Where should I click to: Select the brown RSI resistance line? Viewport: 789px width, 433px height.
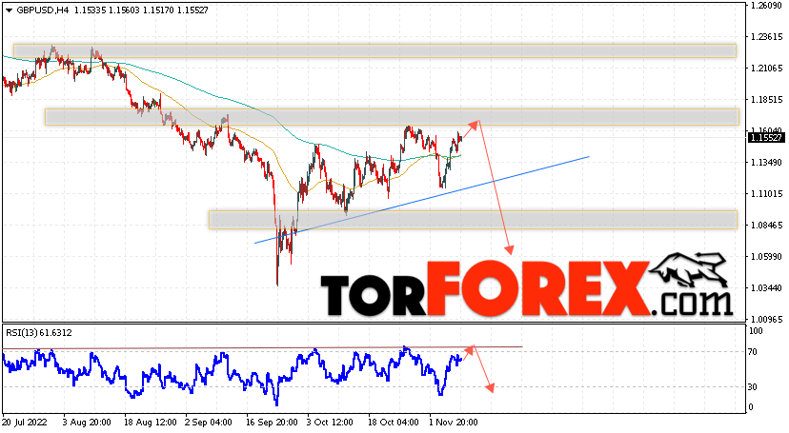coord(262,347)
